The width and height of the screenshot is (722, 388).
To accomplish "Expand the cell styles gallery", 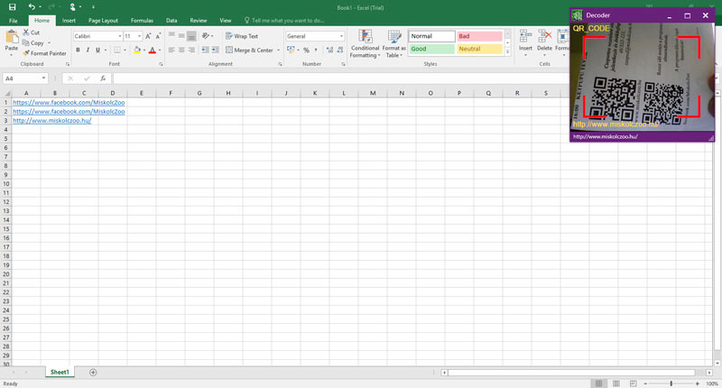I will coord(507,52).
